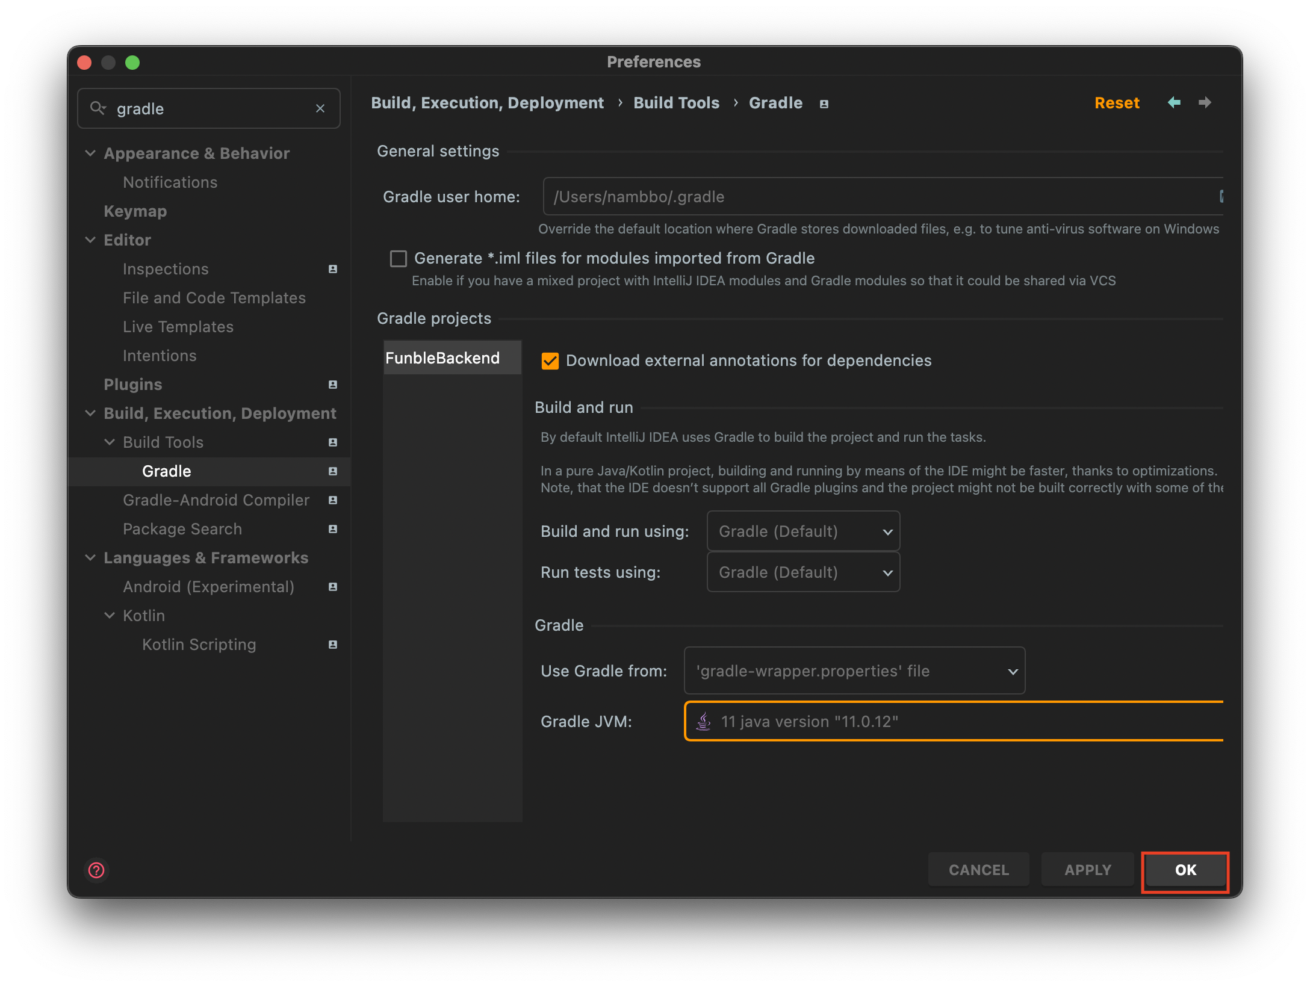Enable Generate *.iml files checkbox
This screenshot has width=1310, height=987.
[x=399, y=259]
